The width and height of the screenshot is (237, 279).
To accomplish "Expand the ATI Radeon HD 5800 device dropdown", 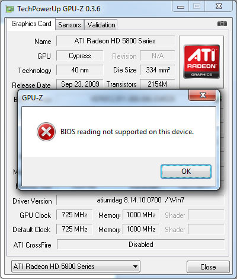I will [x=76, y=267].
